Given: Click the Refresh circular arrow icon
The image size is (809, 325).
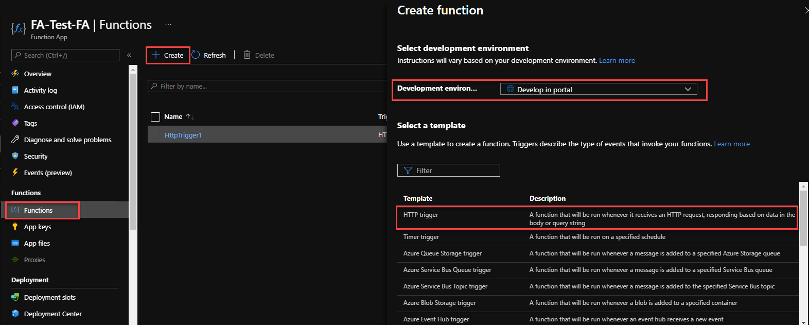Looking at the screenshot, I should [x=196, y=55].
